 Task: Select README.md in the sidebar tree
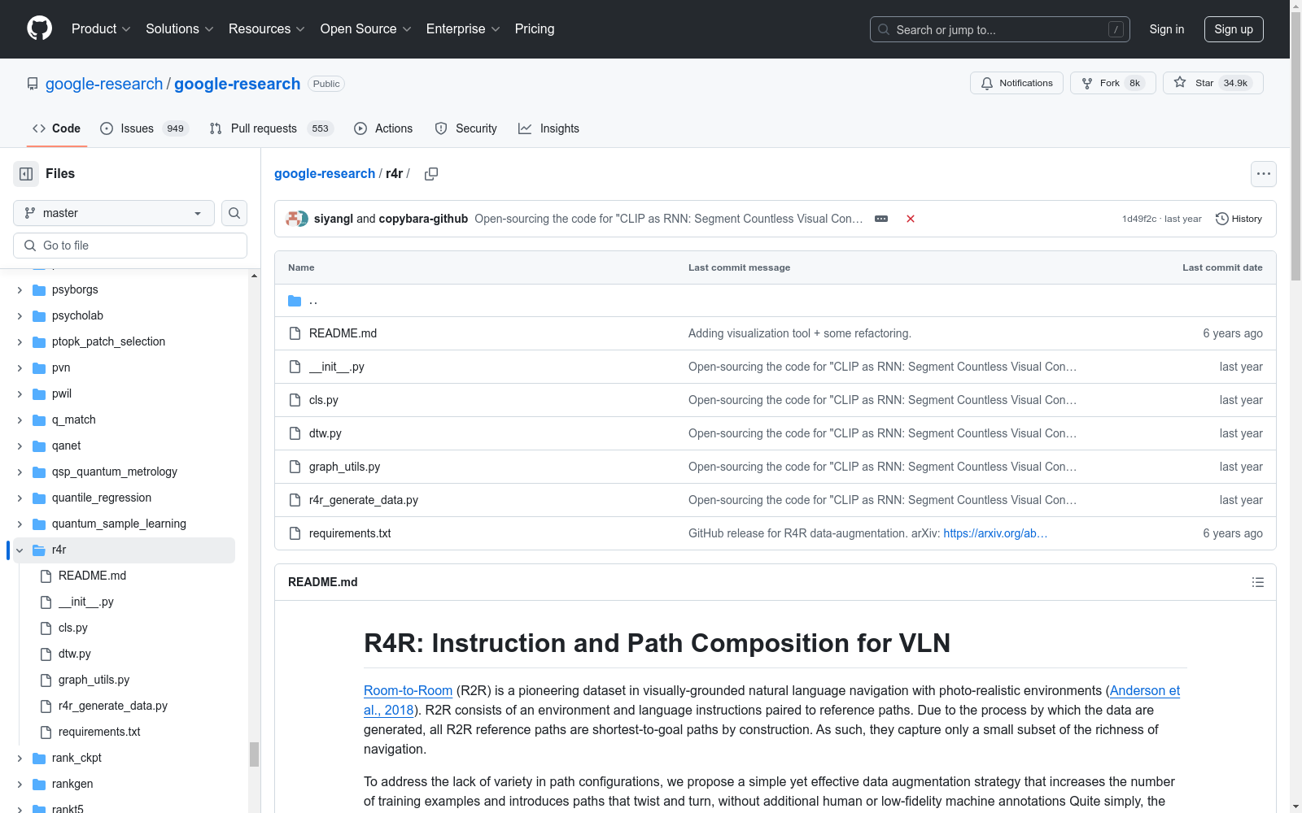(93, 576)
